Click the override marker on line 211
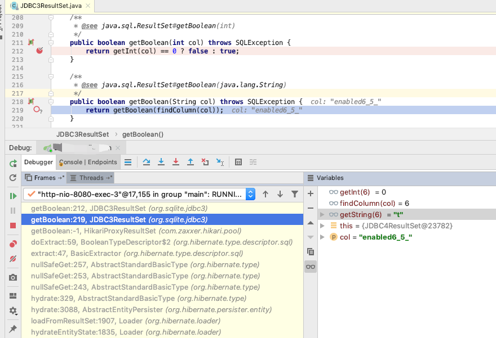496x338 pixels. [30, 42]
